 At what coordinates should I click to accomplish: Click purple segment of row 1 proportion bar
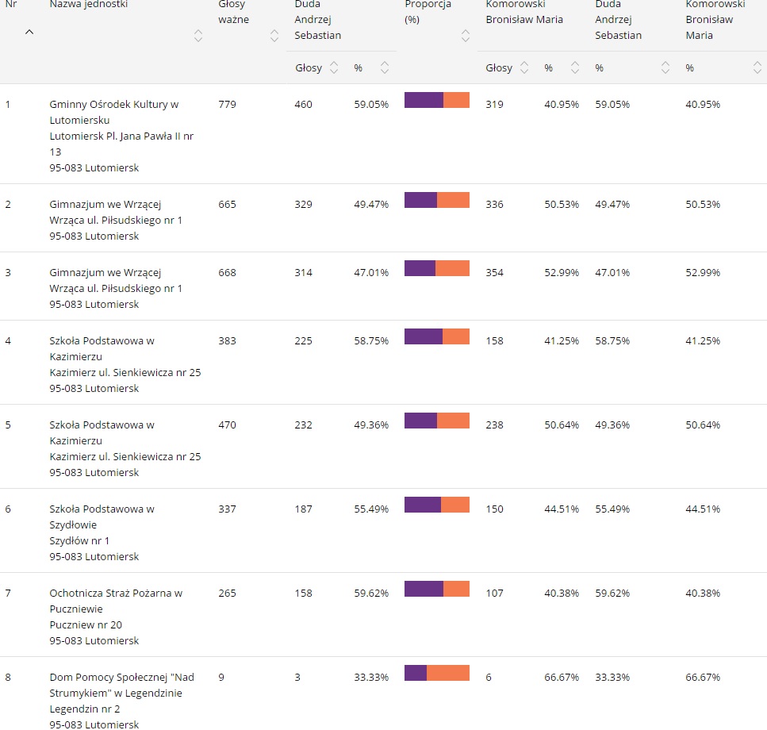point(424,100)
